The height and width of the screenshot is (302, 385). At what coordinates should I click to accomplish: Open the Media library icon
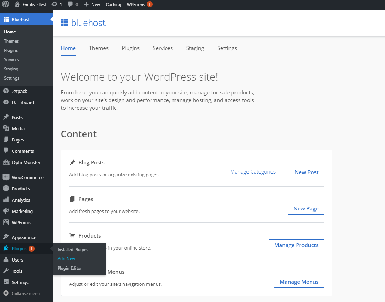point(6,128)
